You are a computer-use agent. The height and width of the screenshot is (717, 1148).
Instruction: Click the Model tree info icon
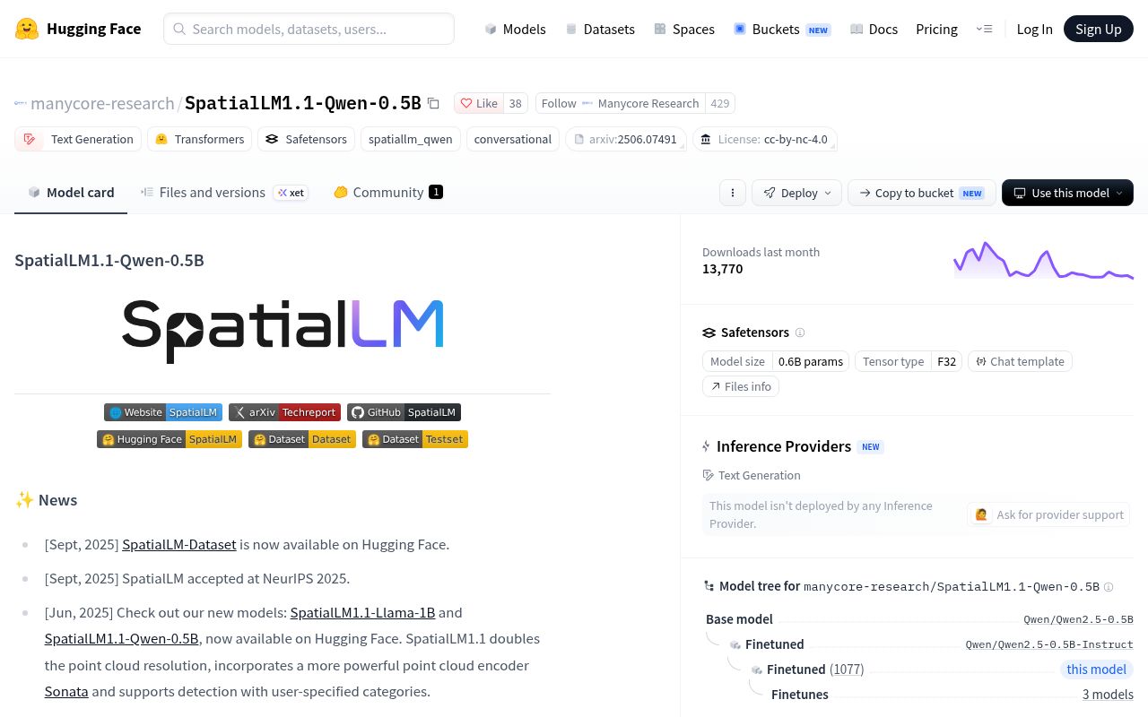pyautogui.click(x=1109, y=587)
